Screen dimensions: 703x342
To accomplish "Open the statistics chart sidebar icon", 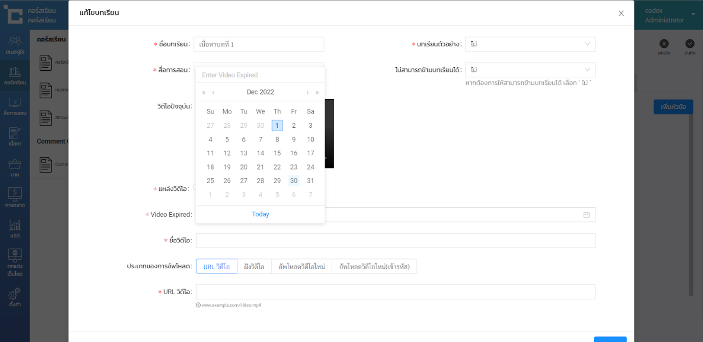I will pyautogui.click(x=15, y=229).
